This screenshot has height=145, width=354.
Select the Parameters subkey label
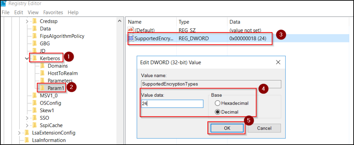[60, 80]
